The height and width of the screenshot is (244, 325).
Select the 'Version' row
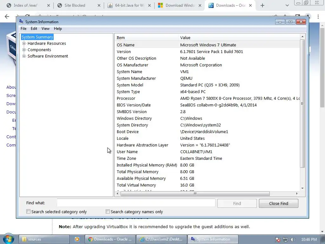point(207,51)
